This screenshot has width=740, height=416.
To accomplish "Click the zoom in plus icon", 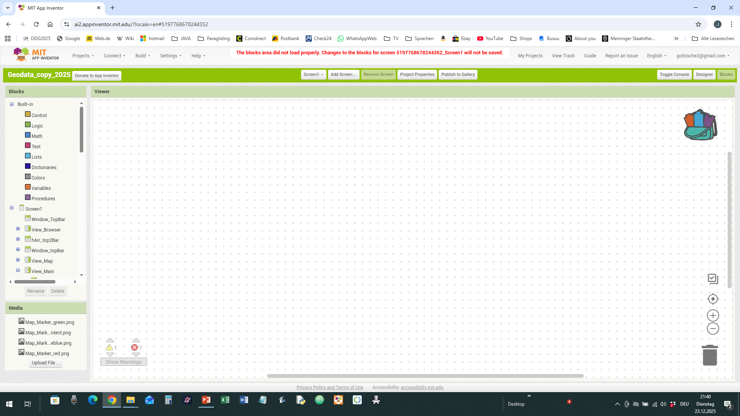I will click(713, 315).
